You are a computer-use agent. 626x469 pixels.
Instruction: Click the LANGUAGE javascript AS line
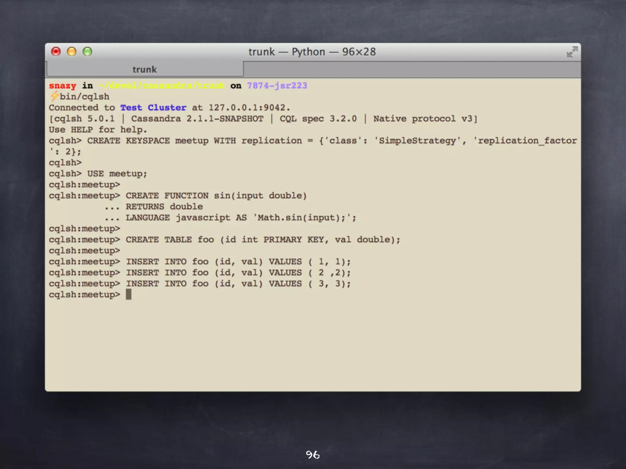pos(241,218)
